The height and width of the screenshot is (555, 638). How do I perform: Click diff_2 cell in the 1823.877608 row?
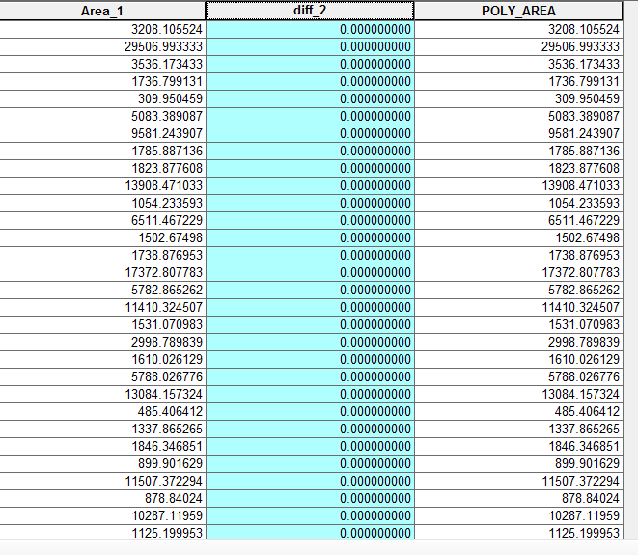click(x=310, y=169)
